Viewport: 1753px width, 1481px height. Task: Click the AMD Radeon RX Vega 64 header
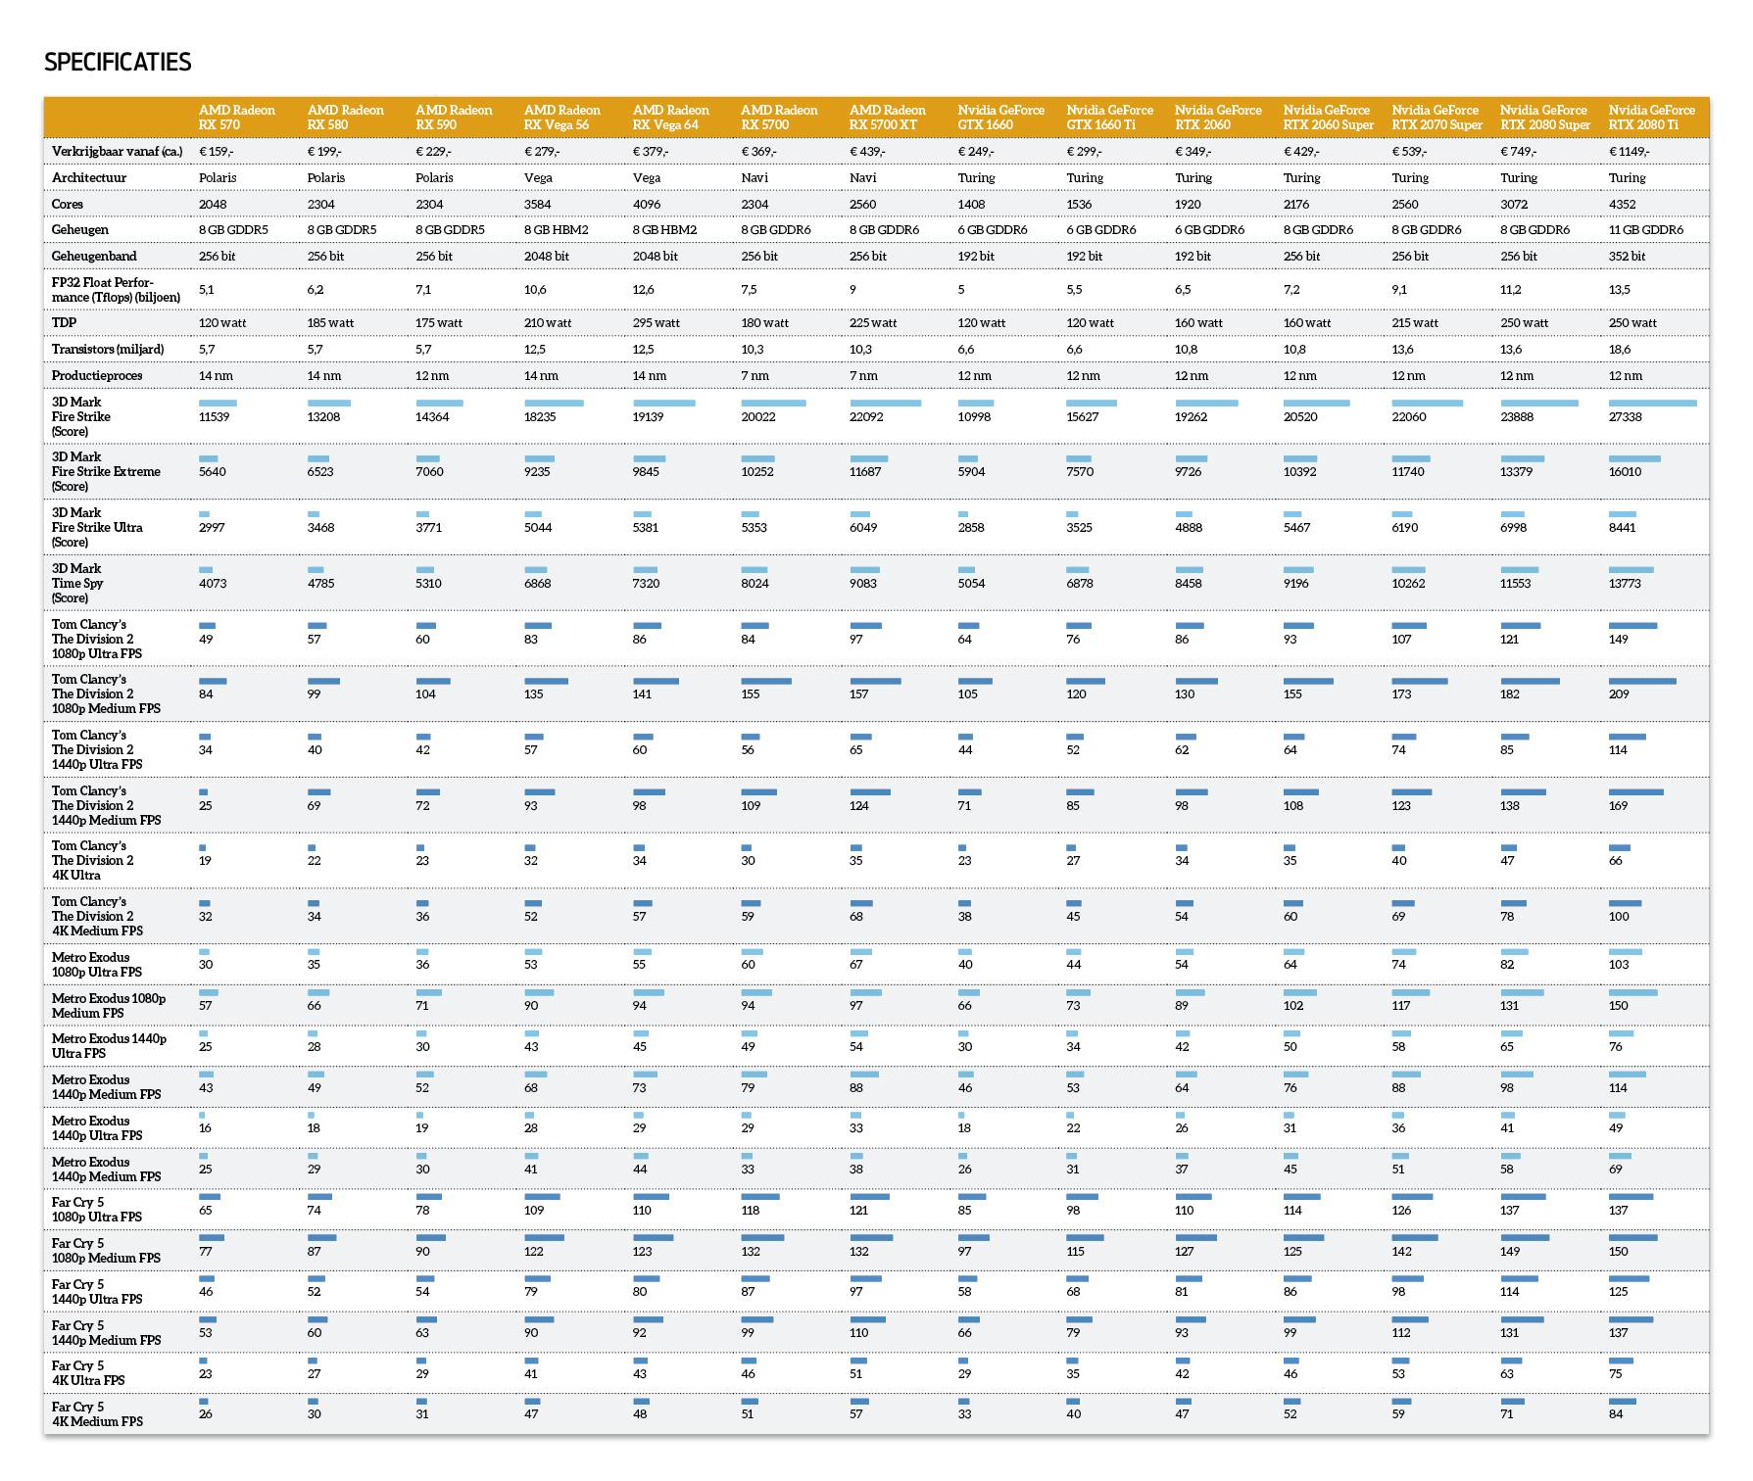[x=671, y=118]
